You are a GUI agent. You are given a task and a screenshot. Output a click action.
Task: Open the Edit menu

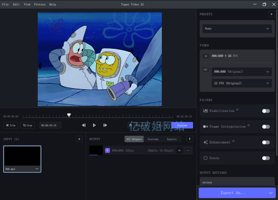click(16, 4)
